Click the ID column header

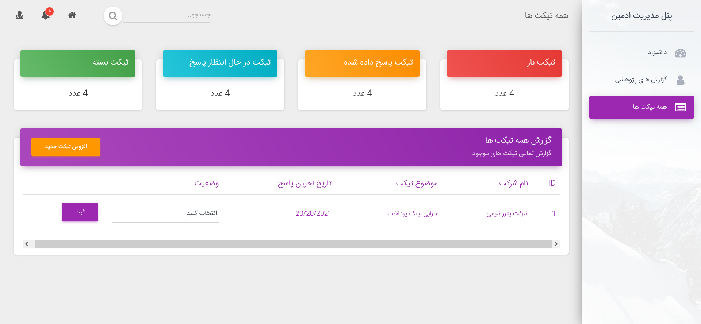pos(552,183)
